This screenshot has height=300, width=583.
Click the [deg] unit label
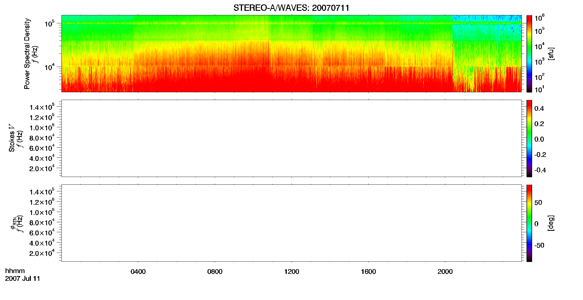click(x=551, y=223)
